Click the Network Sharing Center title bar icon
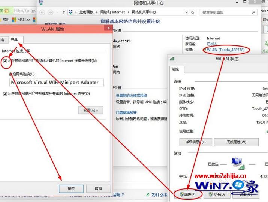268x202 pixels. point(41,2)
